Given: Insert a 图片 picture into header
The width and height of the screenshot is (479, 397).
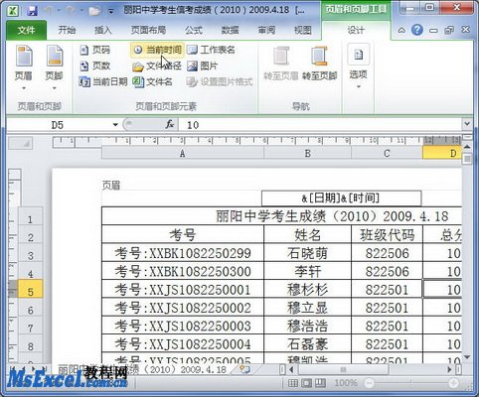Looking at the screenshot, I should click(x=203, y=66).
